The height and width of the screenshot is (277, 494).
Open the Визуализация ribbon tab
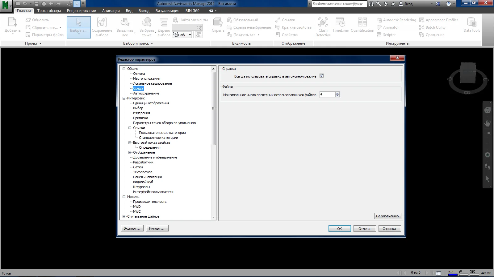167,10
